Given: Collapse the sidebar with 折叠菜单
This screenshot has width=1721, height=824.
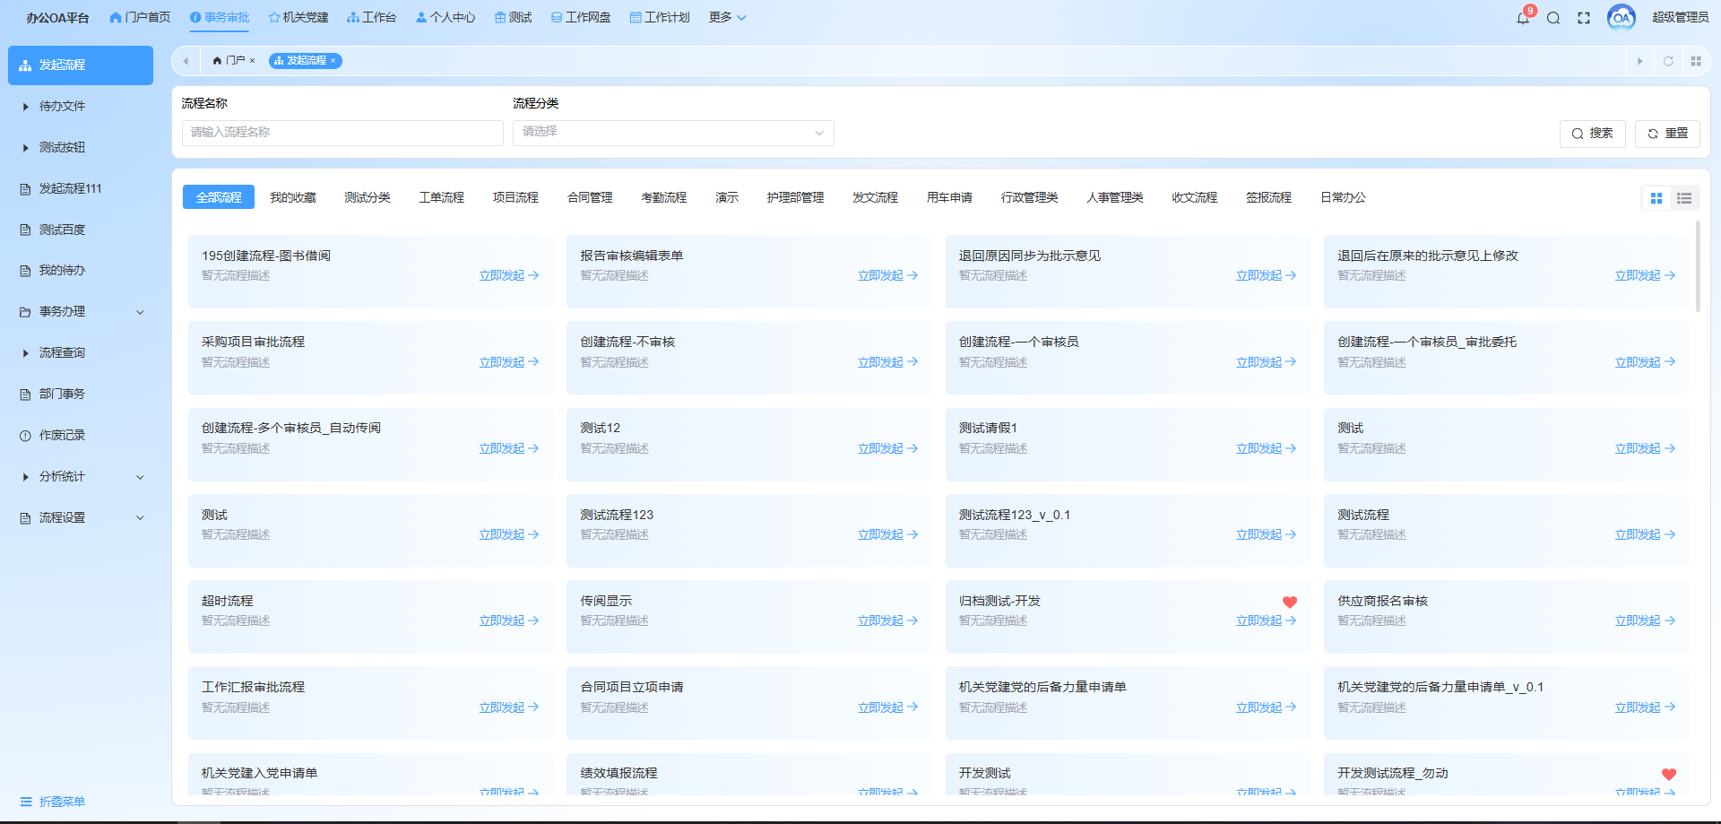Looking at the screenshot, I should click(53, 802).
